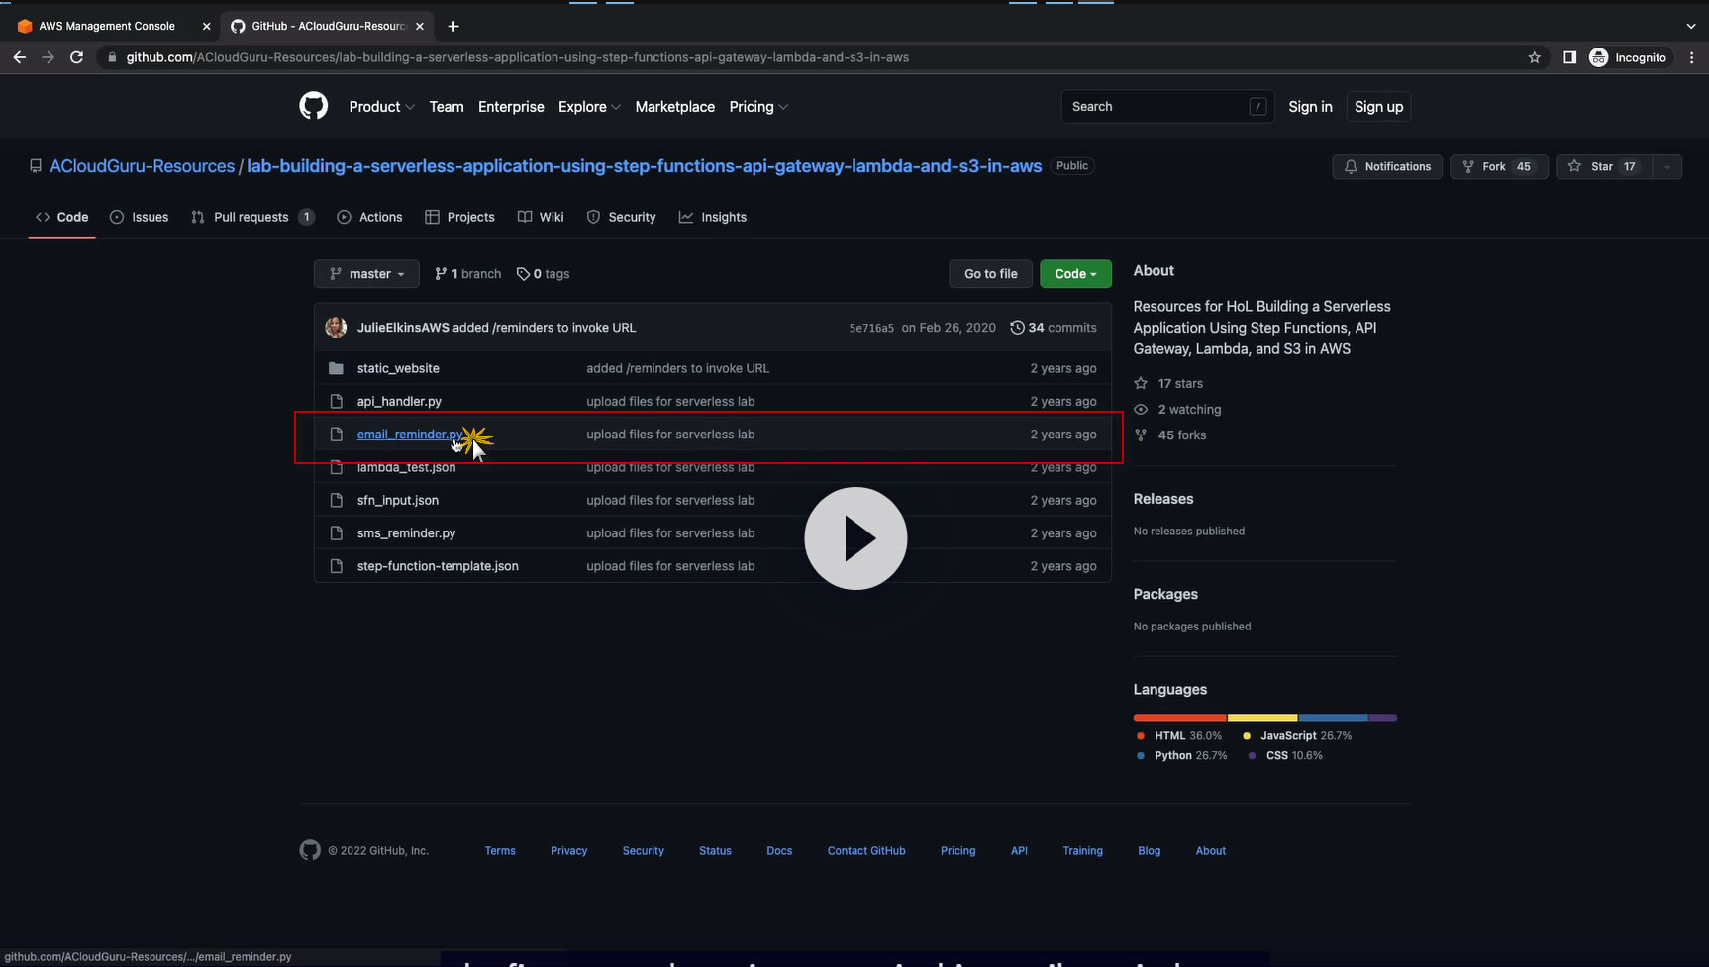Reload the page with the refresh icon
1709x967 pixels.
[x=76, y=57]
